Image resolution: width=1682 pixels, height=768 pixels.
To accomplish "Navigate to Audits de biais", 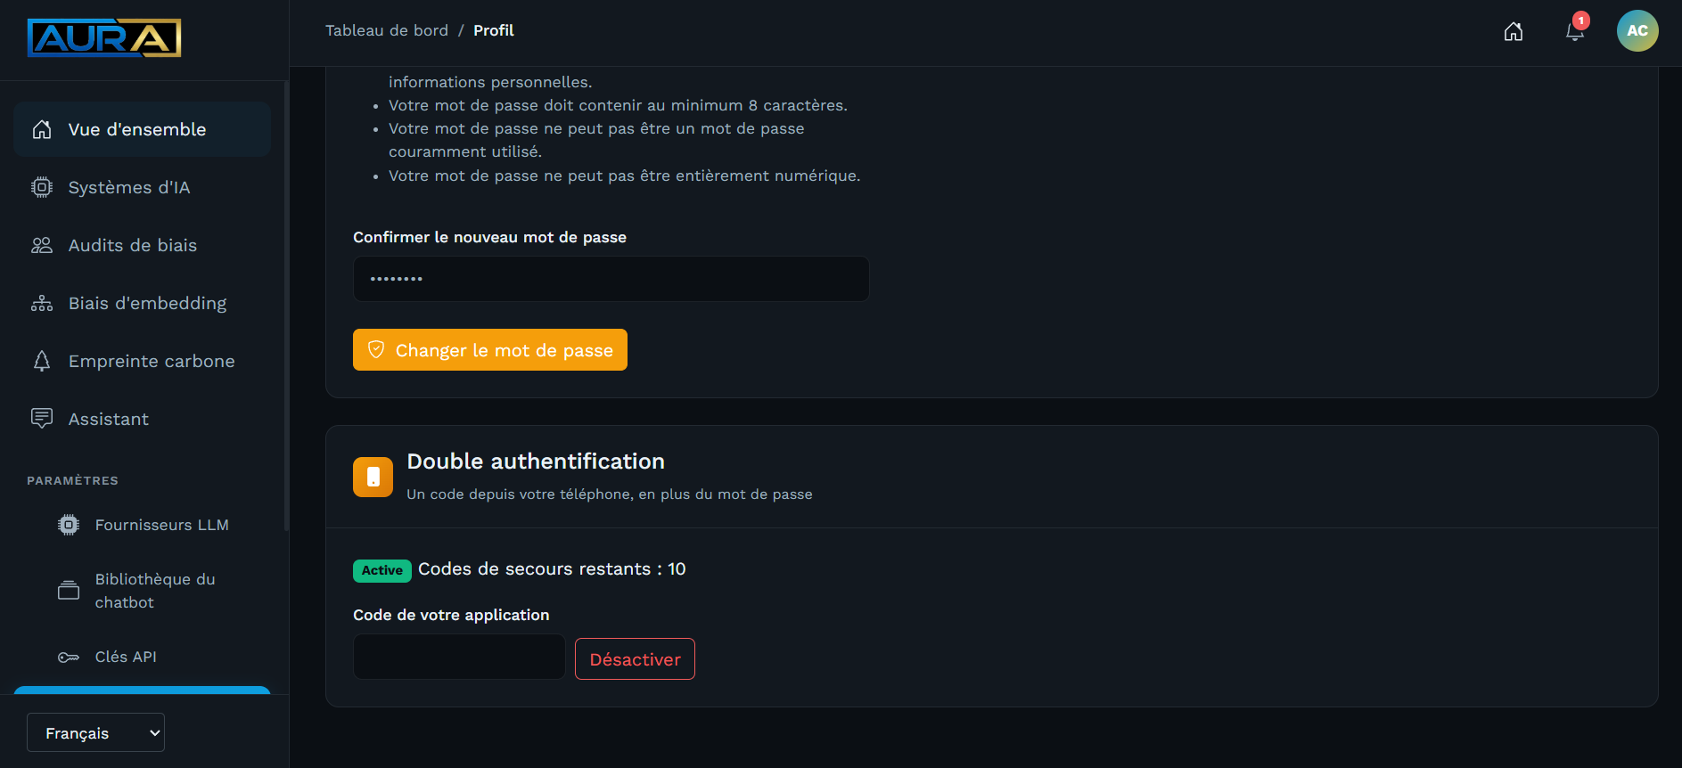I will (x=142, y=245).
